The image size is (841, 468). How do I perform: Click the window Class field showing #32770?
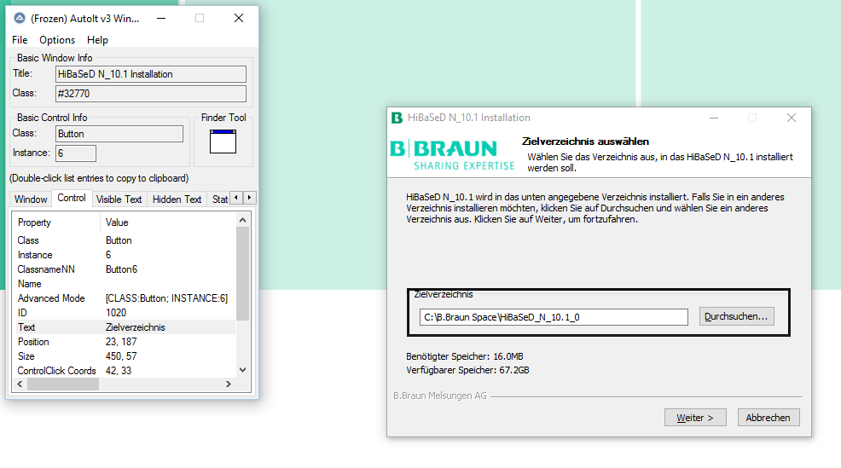[151, 93]
